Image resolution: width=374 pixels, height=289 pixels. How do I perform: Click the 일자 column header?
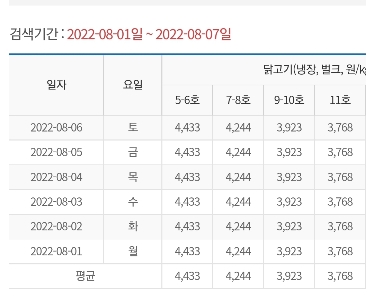tap(56, 85)
